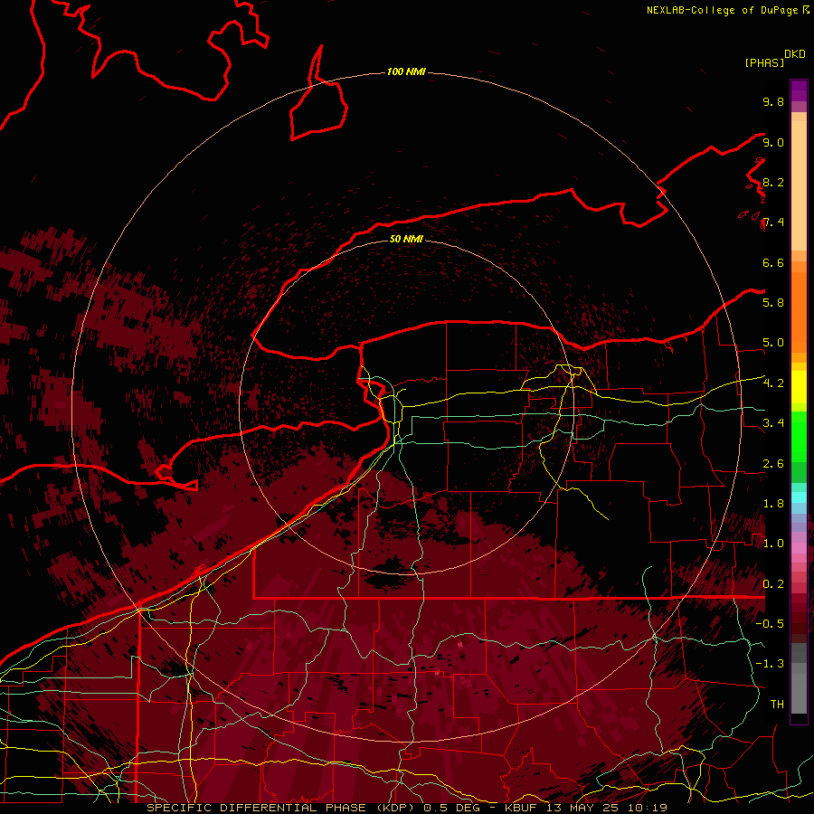Click the 3.4 legend value label
This screenshot has height=814, width=814.
(x=773, y=423)
